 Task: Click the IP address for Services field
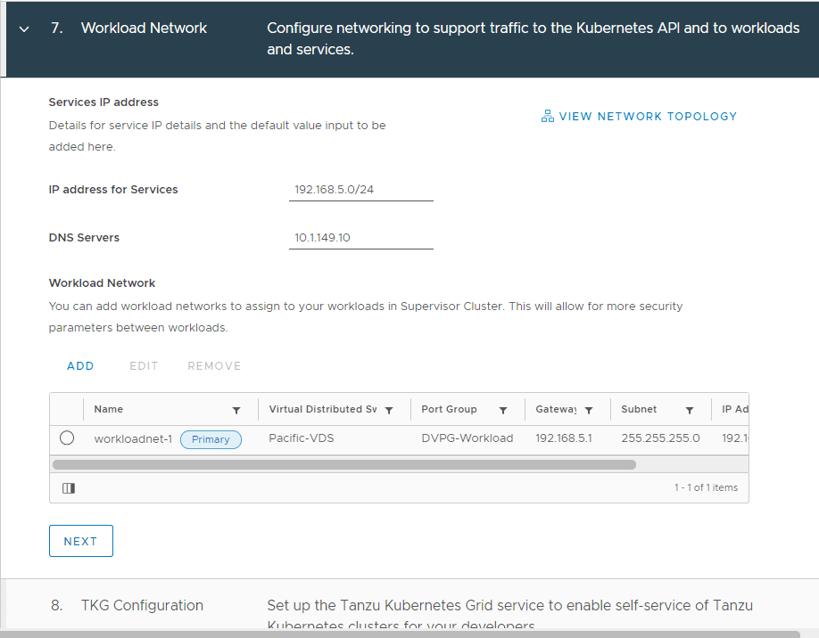(360, 189)
